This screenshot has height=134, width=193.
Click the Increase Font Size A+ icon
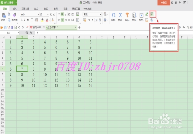pos(51,14)
